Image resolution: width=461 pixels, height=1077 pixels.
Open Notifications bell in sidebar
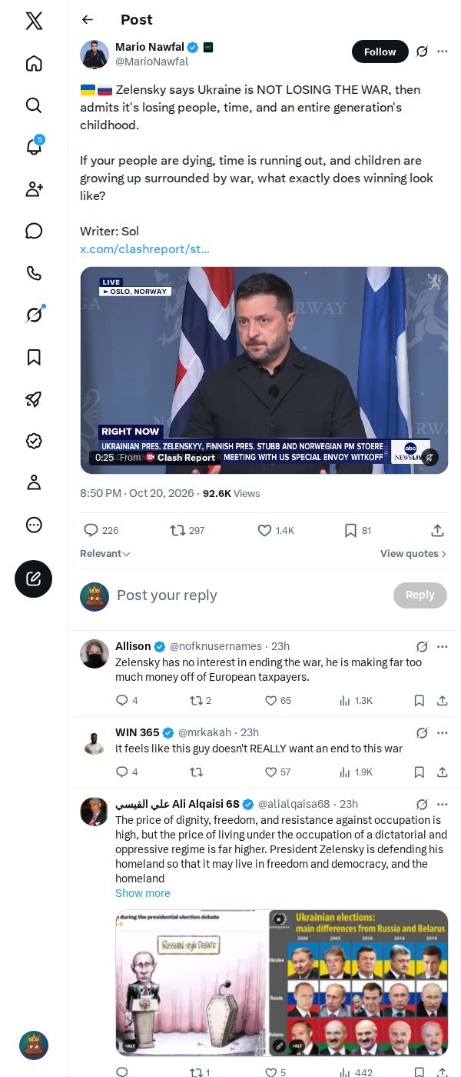point(34,147)
